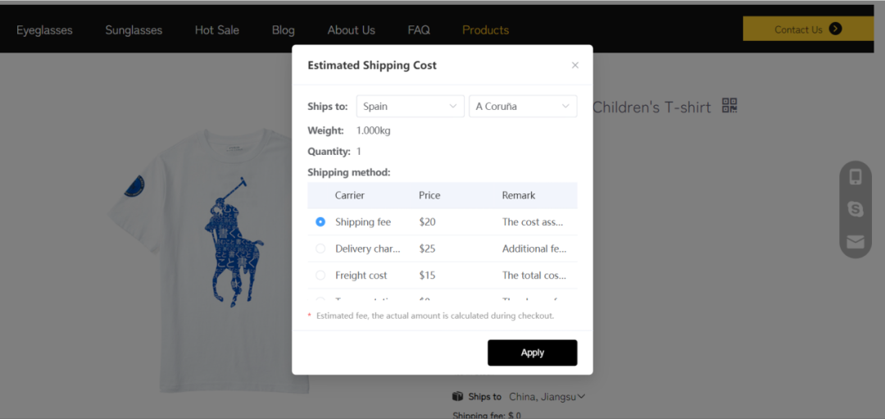The width and height of the screenshot is (885, 419).
Task: Close the Estimated Shipping Cost dialog
Action: point(575,66)
